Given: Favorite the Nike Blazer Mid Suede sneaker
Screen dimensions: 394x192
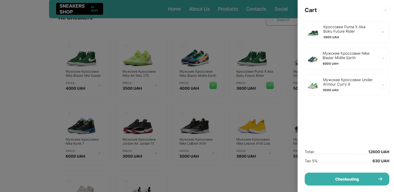Looking at the screenshot, I should pos(69,46).
